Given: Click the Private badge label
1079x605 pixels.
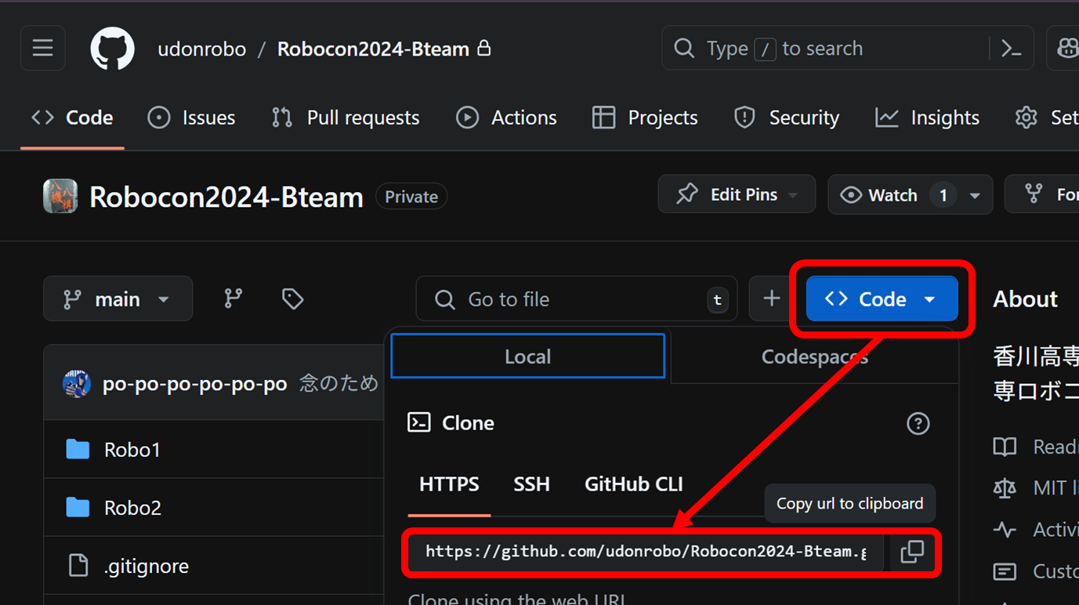Looking at the screenshot, I should (x=411, y=197).
